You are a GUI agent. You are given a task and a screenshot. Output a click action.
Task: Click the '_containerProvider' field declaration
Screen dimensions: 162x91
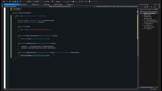click(x=36, y=20)
